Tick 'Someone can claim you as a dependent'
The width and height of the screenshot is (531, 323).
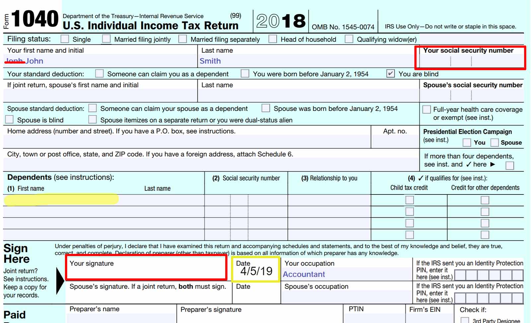pos(99,73)
